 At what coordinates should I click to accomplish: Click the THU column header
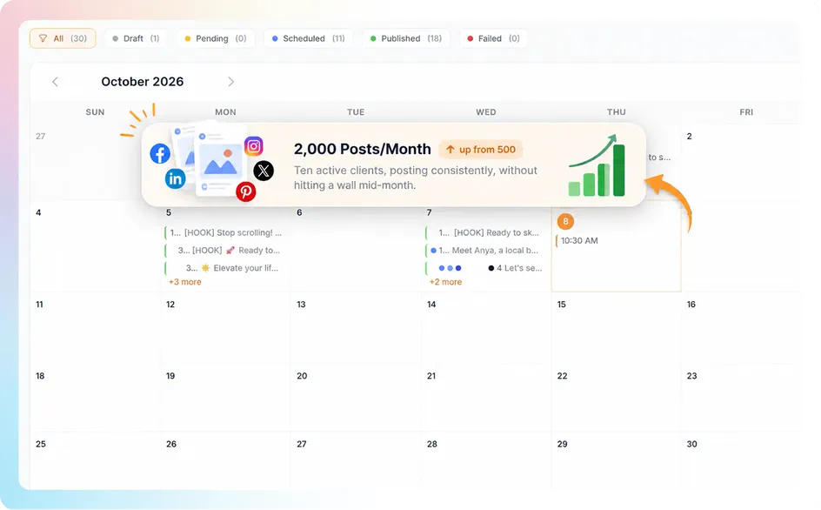(x=617, y=112)
